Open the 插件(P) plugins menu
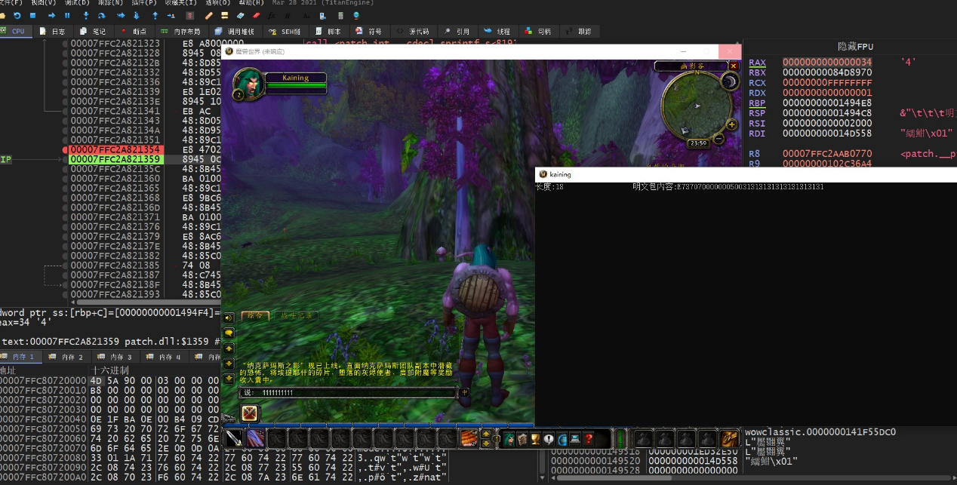 point(144,2)
